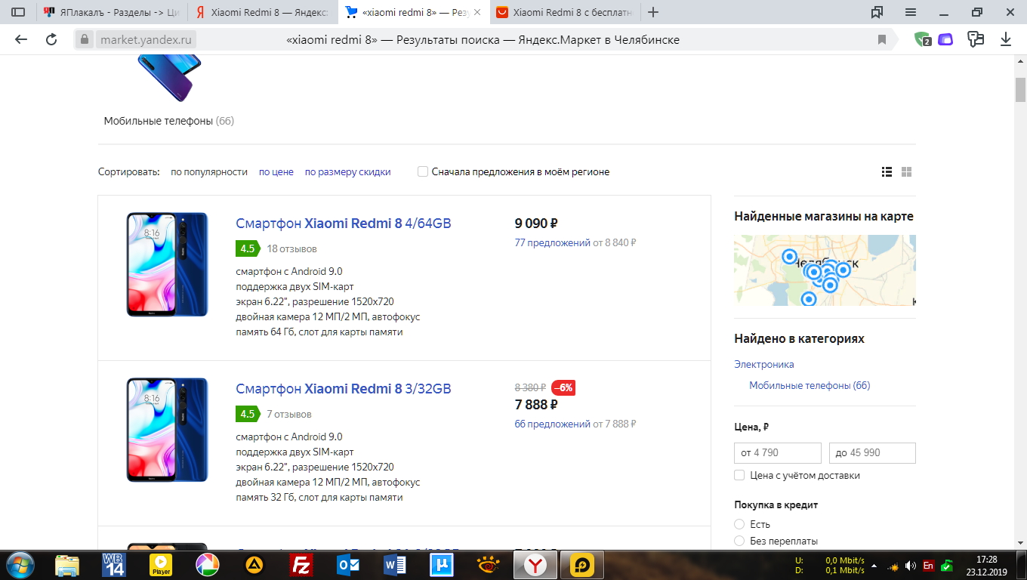Switch to the ЯПлакалъ tab
The width and height of the screenshot is (1027, 580).
tap(111, 12)
